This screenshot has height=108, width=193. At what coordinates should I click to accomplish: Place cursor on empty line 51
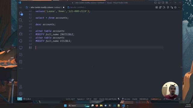pyautogui.click(x=100, y=47)
